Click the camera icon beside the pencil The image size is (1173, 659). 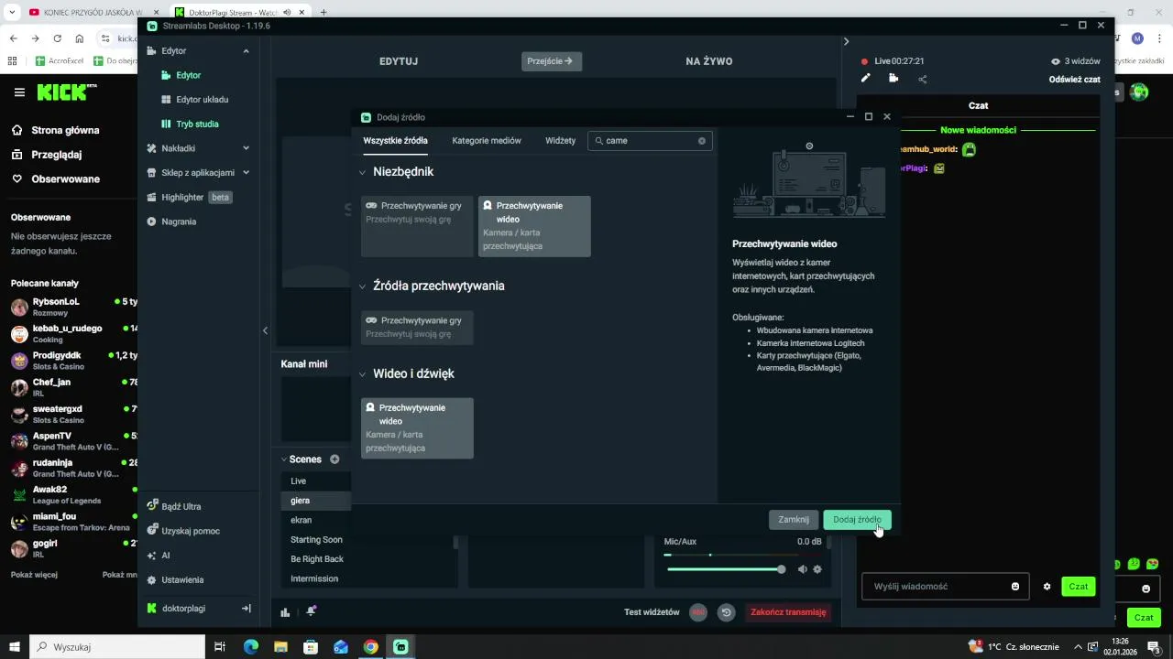coord(893,79)
